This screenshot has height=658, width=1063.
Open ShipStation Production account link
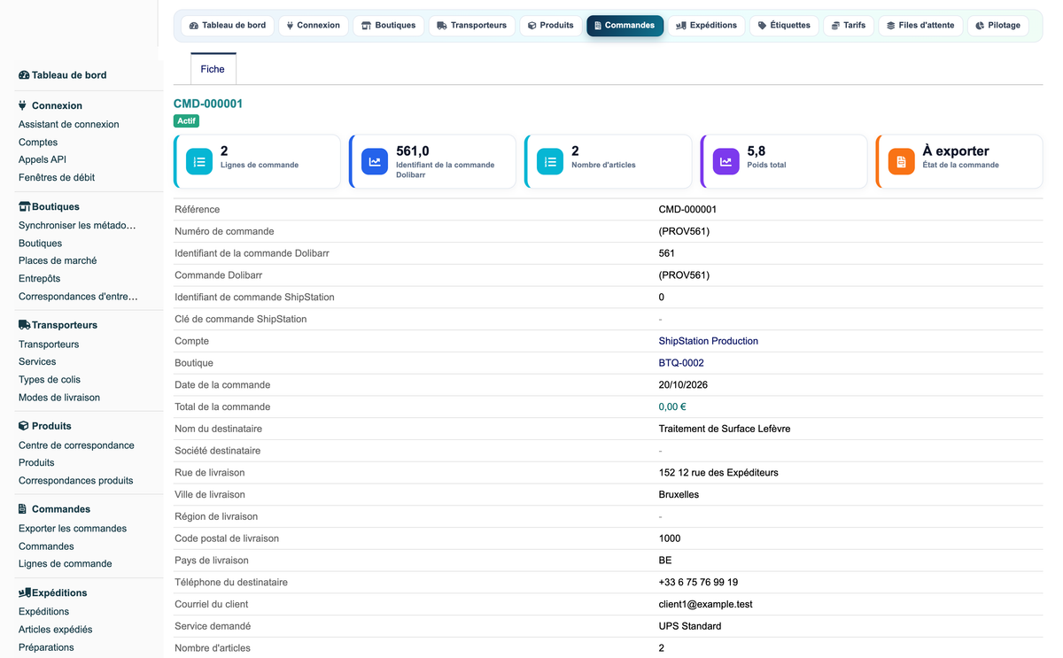point(708,341)
